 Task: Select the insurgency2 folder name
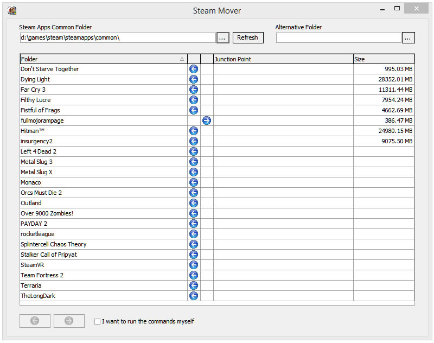click(36, 142)
